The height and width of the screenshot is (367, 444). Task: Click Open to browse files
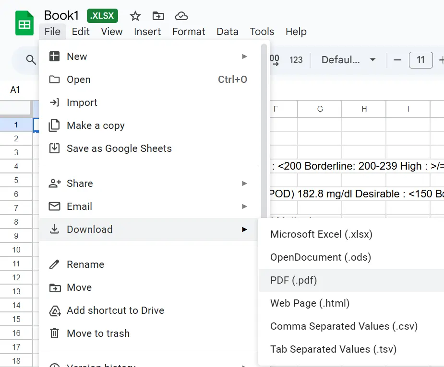[x=78, y=79]
